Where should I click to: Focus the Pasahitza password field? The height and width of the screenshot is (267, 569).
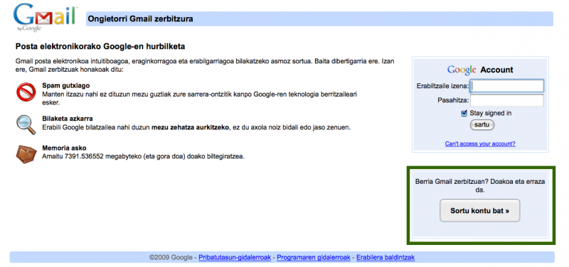coord(507,100)
